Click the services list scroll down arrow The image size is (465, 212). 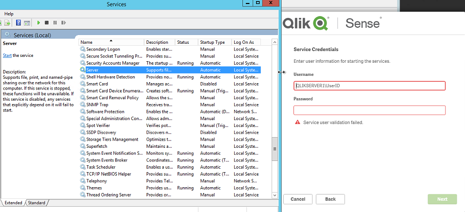275,195
